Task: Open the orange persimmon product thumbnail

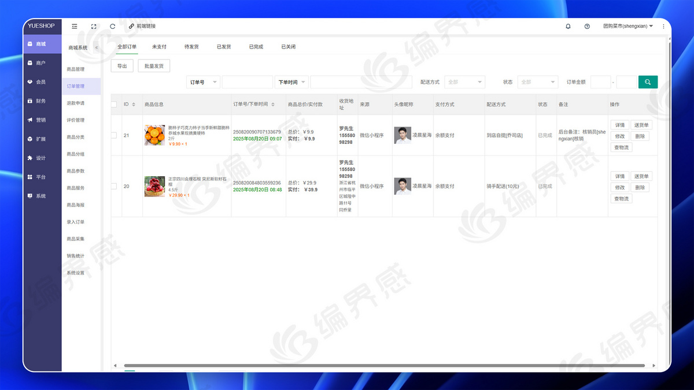Action: [x=155, y=135]
